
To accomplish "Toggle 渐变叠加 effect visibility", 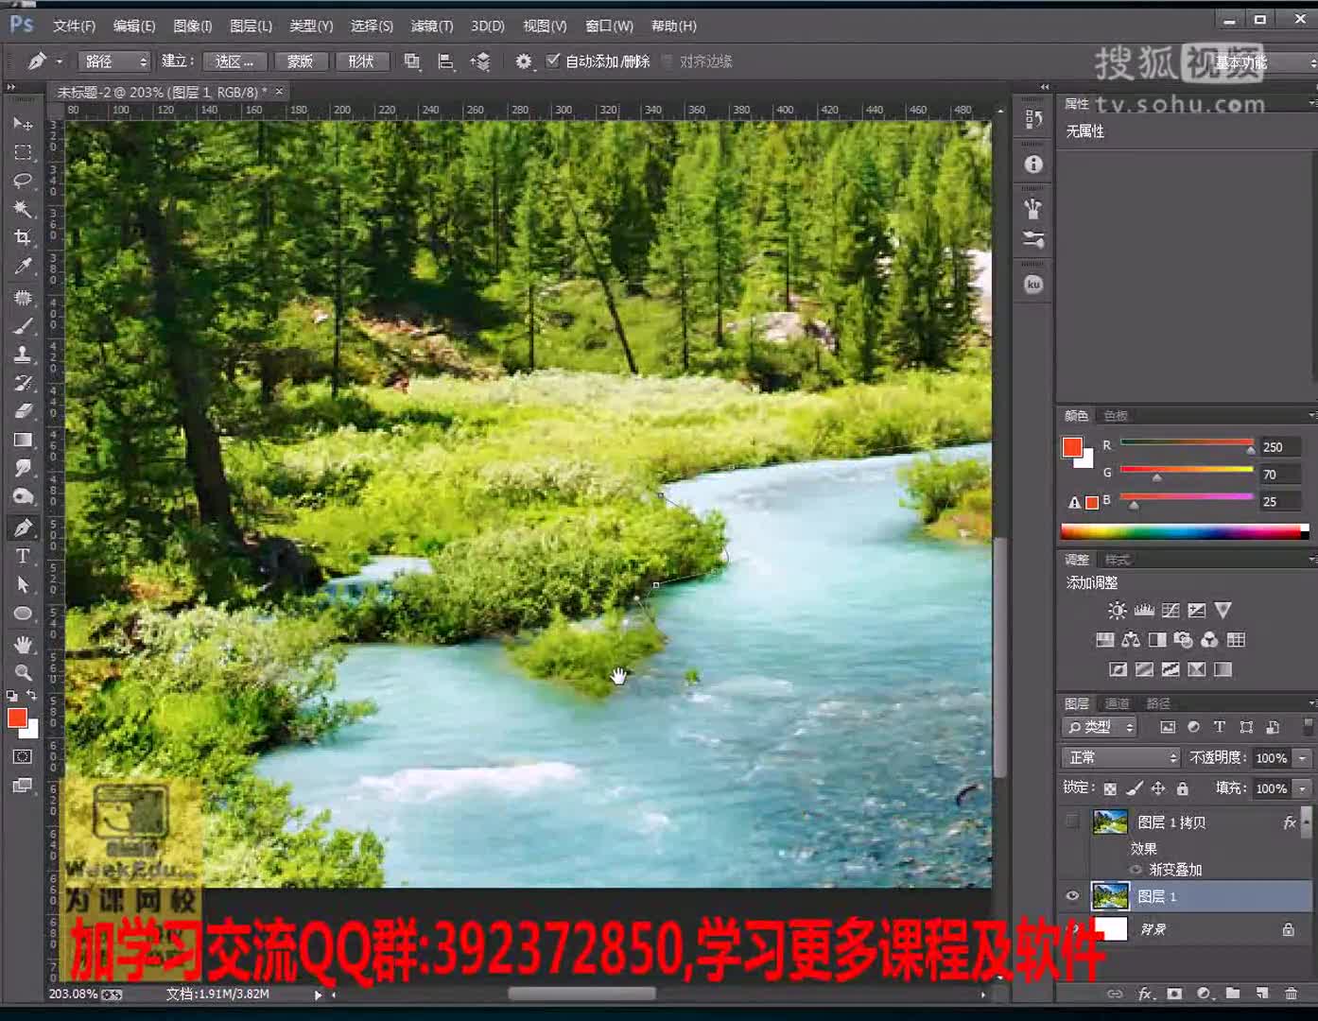I will click(x=1136, y=870).
